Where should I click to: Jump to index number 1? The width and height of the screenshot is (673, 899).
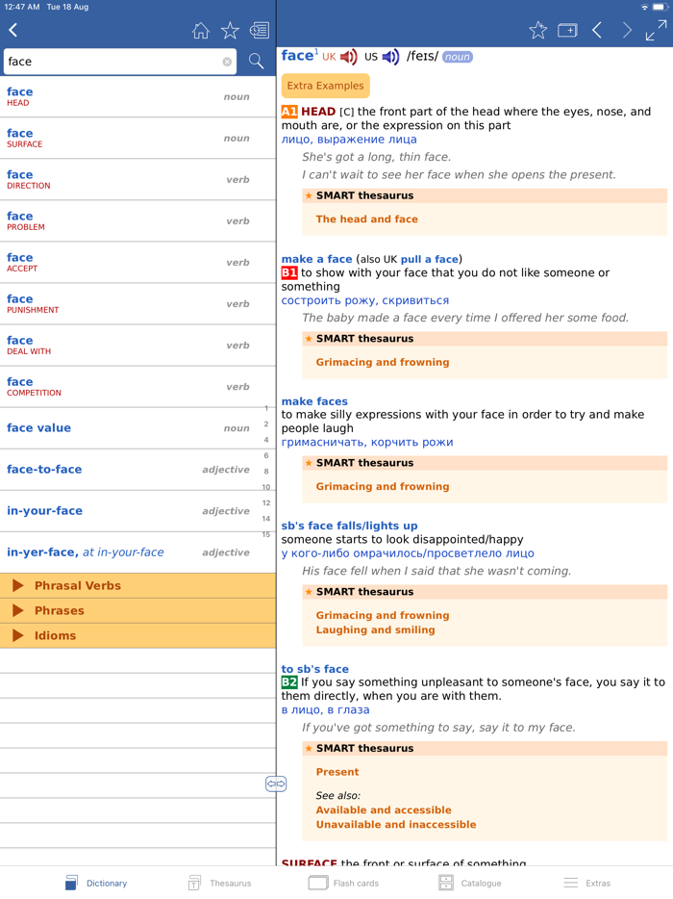(266, 408)
